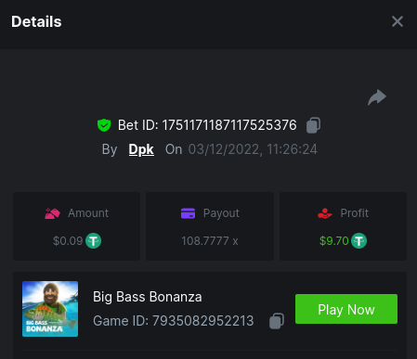Click the share arrow icon
The width and height of the screenshot is (417, 359).
tap(377, 97)
